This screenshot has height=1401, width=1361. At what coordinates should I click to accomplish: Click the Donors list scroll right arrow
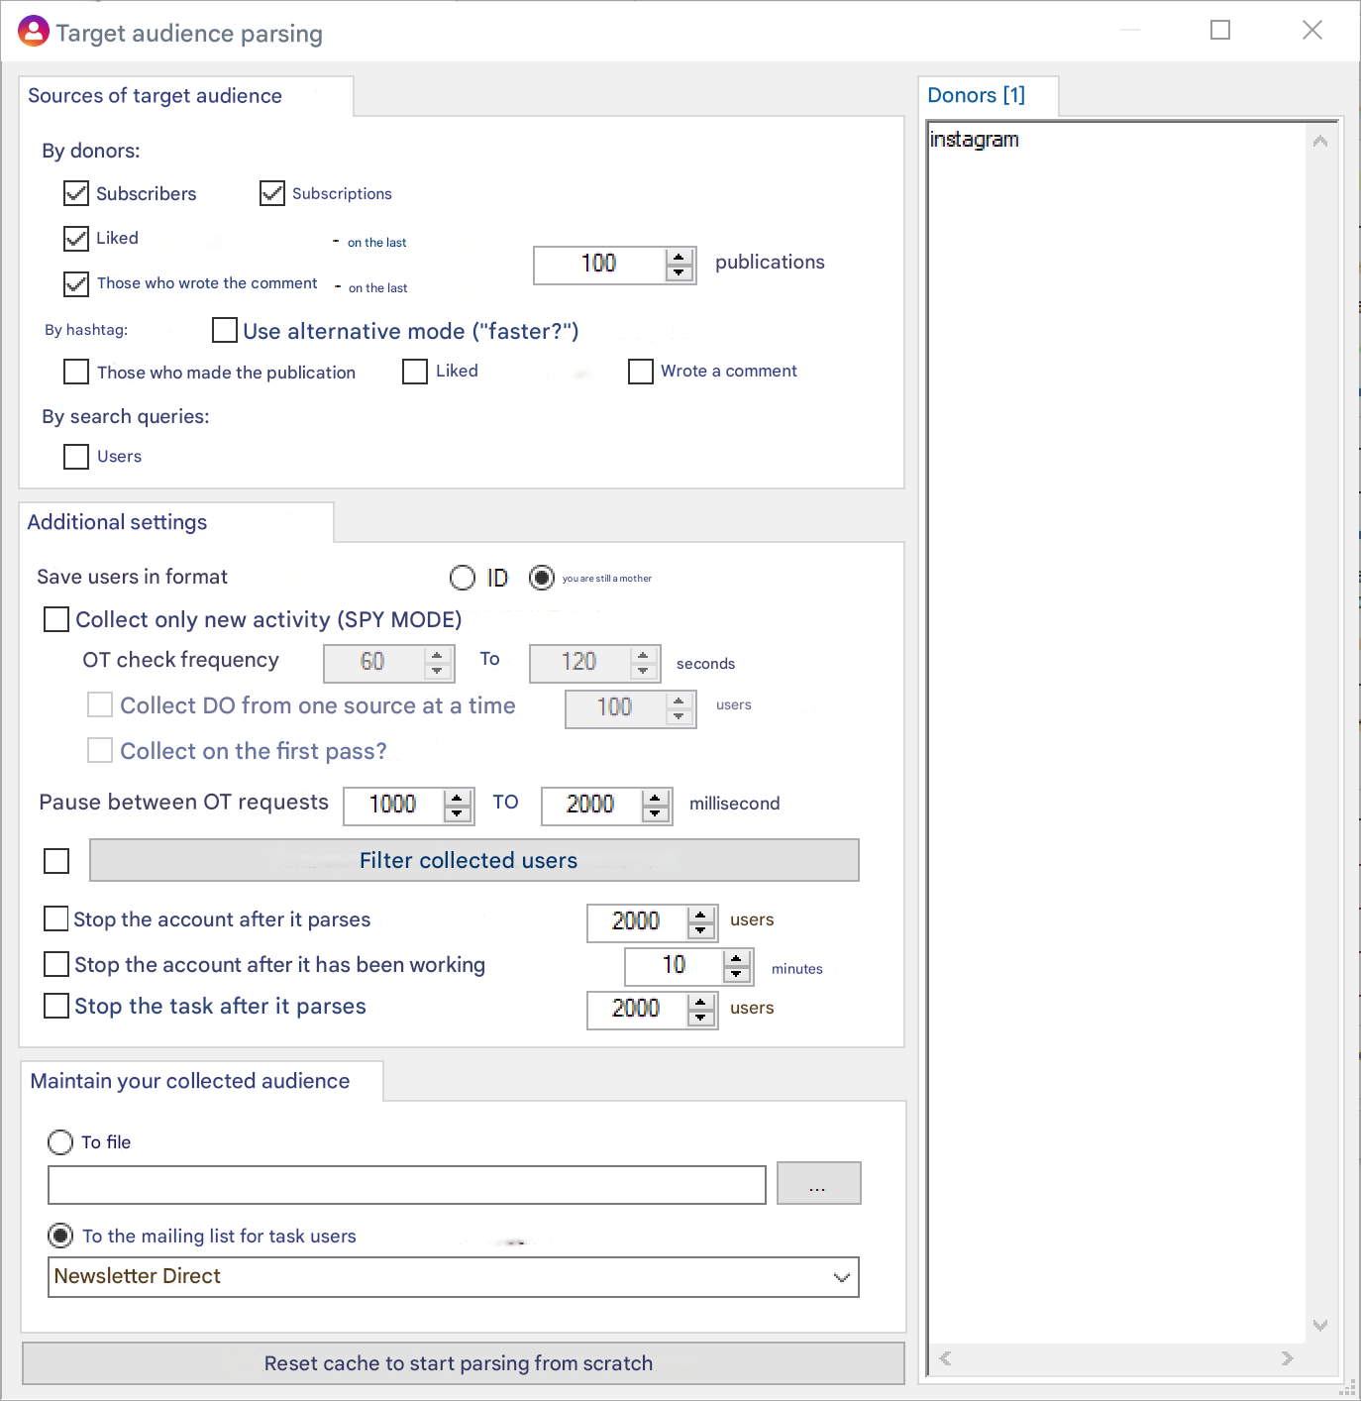(1287, 1358)
